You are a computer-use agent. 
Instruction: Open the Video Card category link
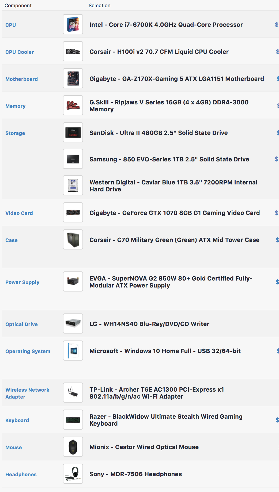pyautogui.click(x=19, y=213)
